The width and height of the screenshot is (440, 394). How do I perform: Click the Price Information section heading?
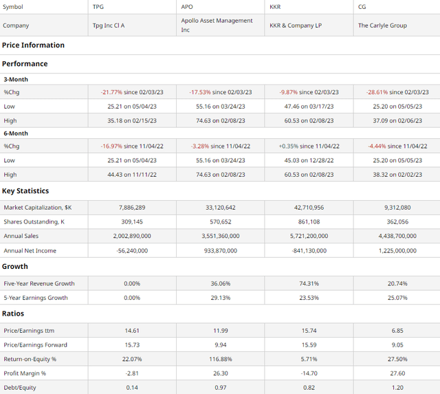(33, 45)
